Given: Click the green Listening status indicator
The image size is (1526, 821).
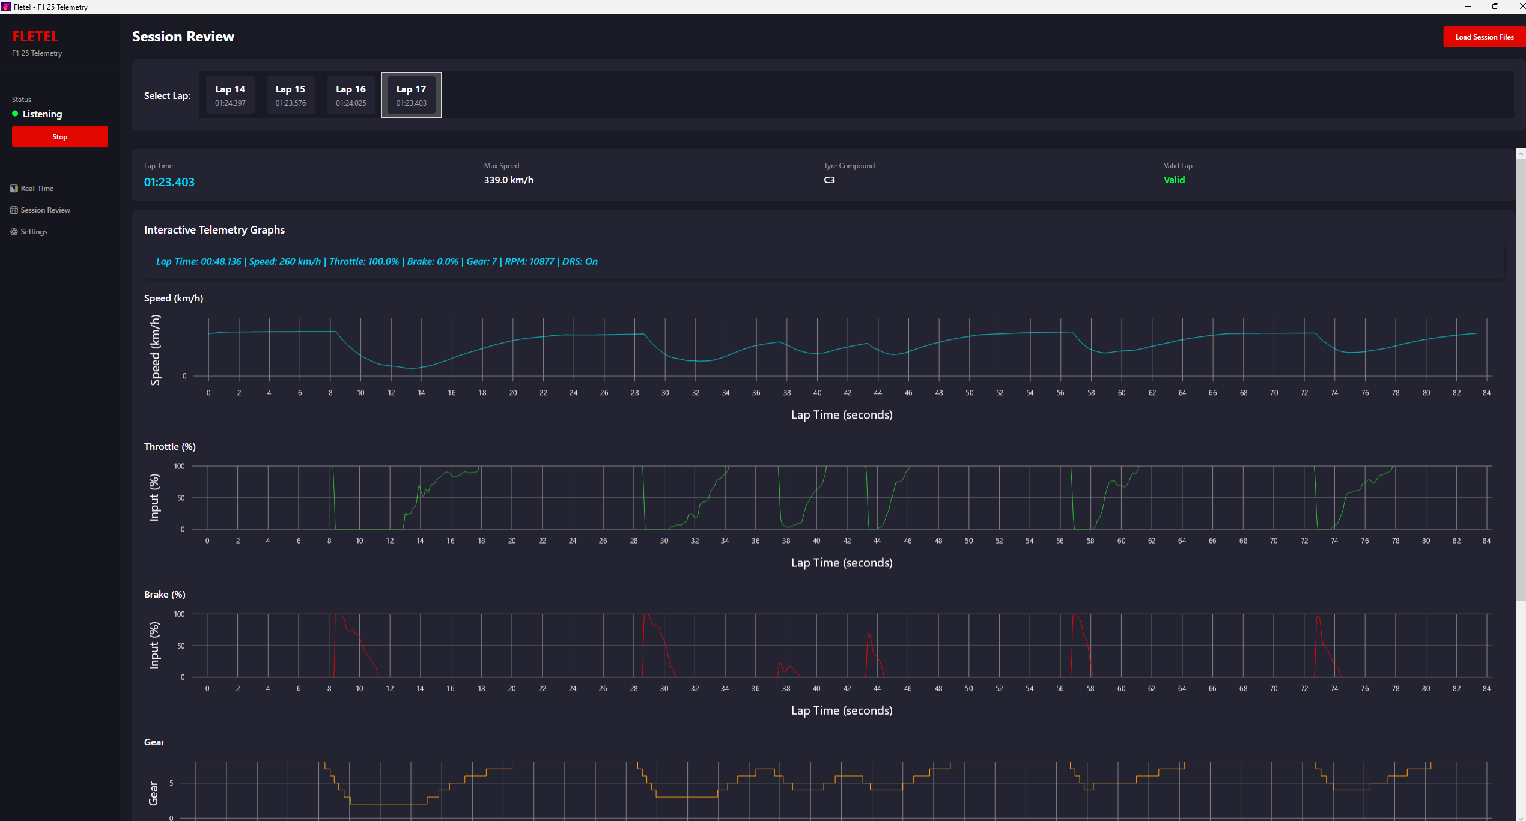Looking at the screenshot, I should tap(15, 114).
